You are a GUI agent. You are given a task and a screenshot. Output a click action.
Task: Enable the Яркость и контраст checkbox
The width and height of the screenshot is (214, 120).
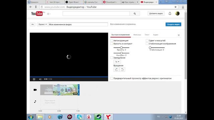tap(112, 44)
